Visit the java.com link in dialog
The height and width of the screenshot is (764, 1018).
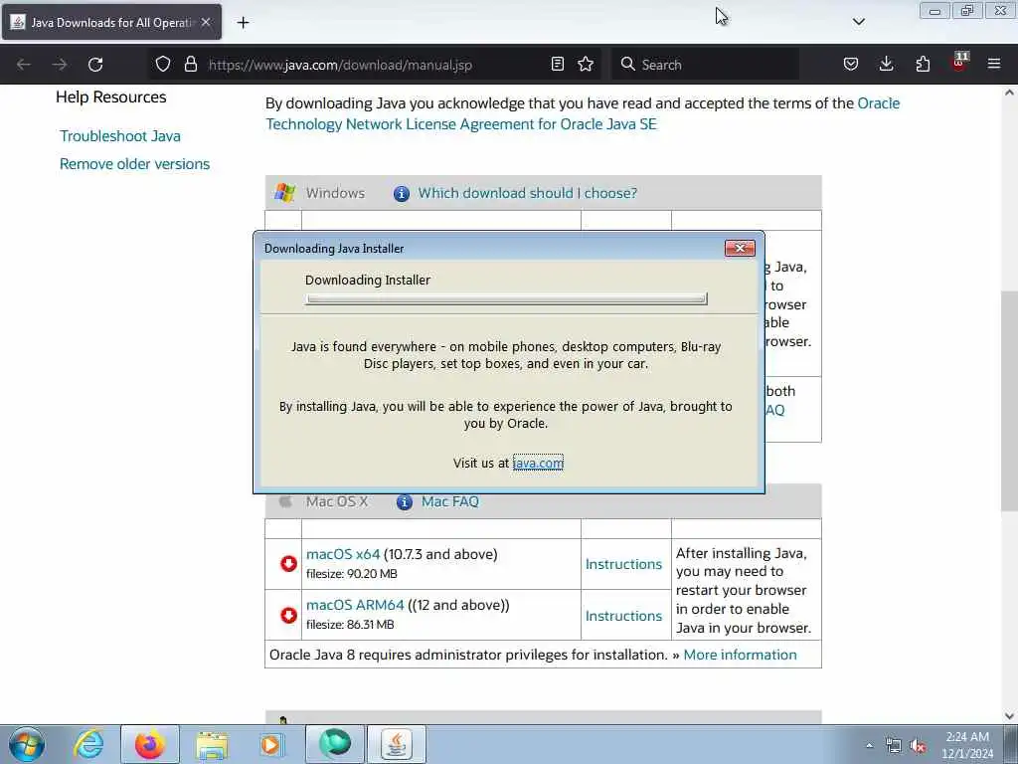538,464
